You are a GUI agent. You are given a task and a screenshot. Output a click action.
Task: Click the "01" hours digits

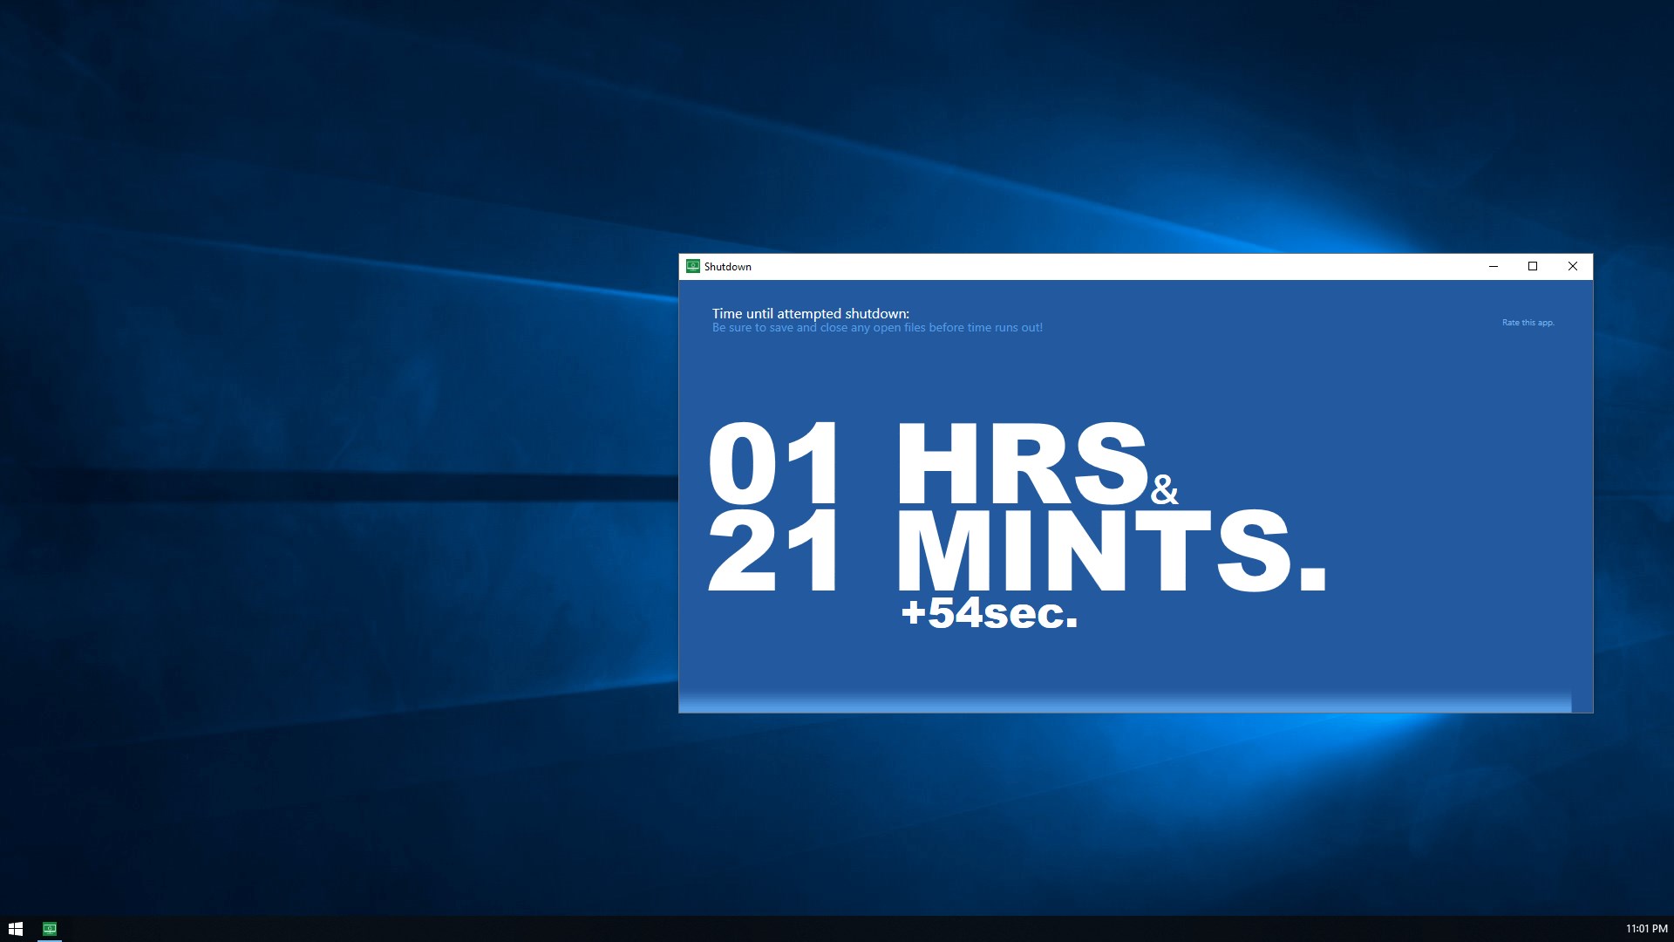tap(773, 463)
